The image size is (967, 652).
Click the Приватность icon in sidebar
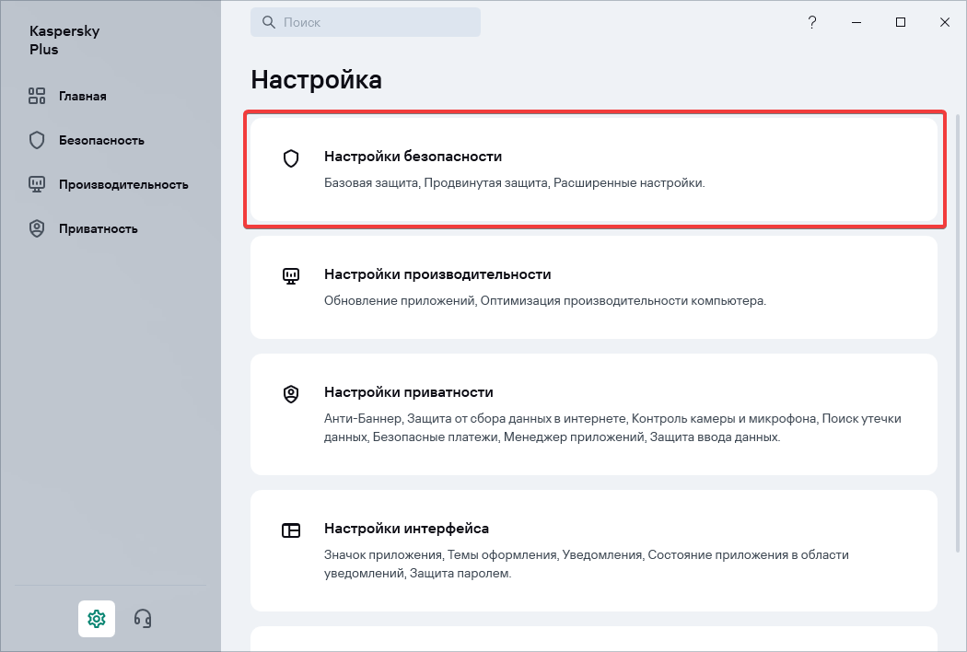pyautogui.click(x=37, y=228)
